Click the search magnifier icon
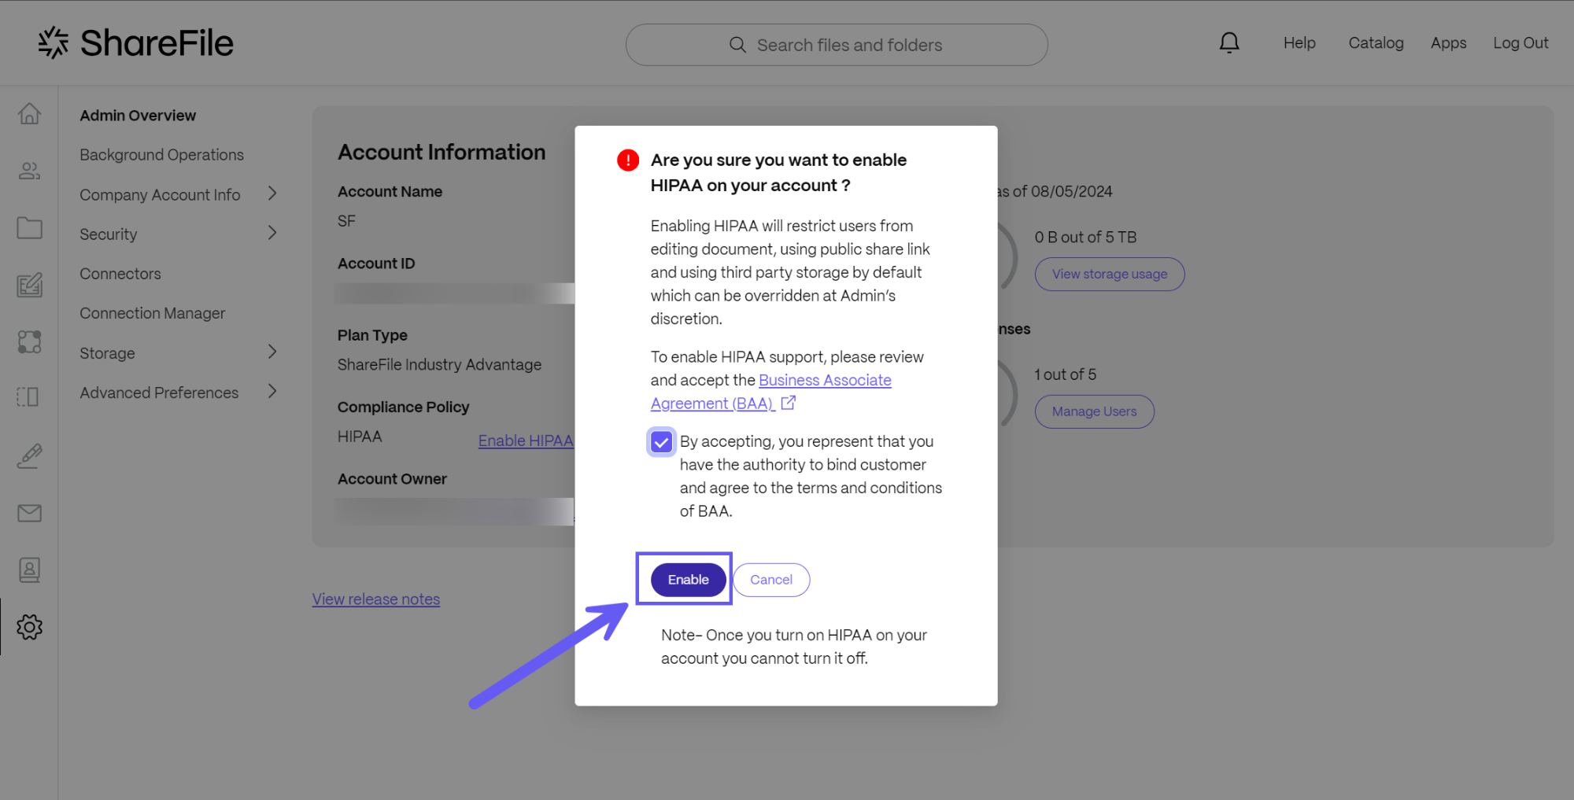This screenshot has width=1574, height=800. point(737,45)
